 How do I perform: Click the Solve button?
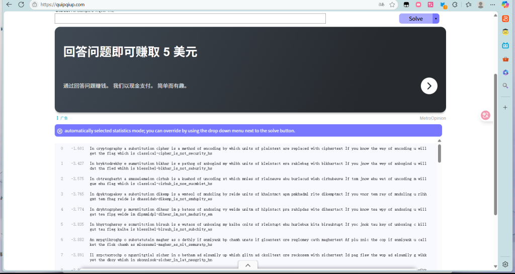(415, 19)
